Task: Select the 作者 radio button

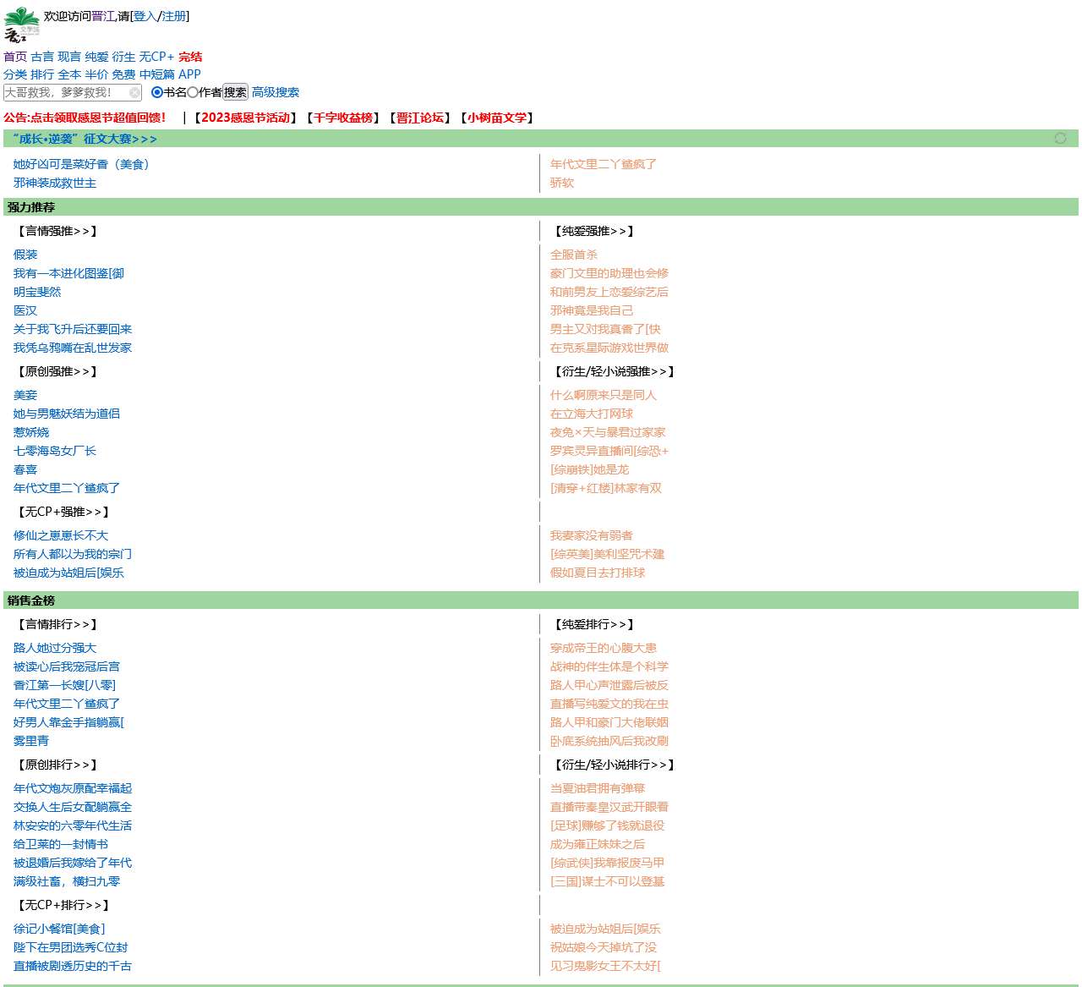Action: point(193,92)
